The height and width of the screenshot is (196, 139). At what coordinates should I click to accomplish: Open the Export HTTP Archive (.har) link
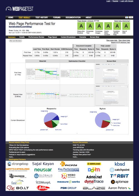[x=121, y=42]
